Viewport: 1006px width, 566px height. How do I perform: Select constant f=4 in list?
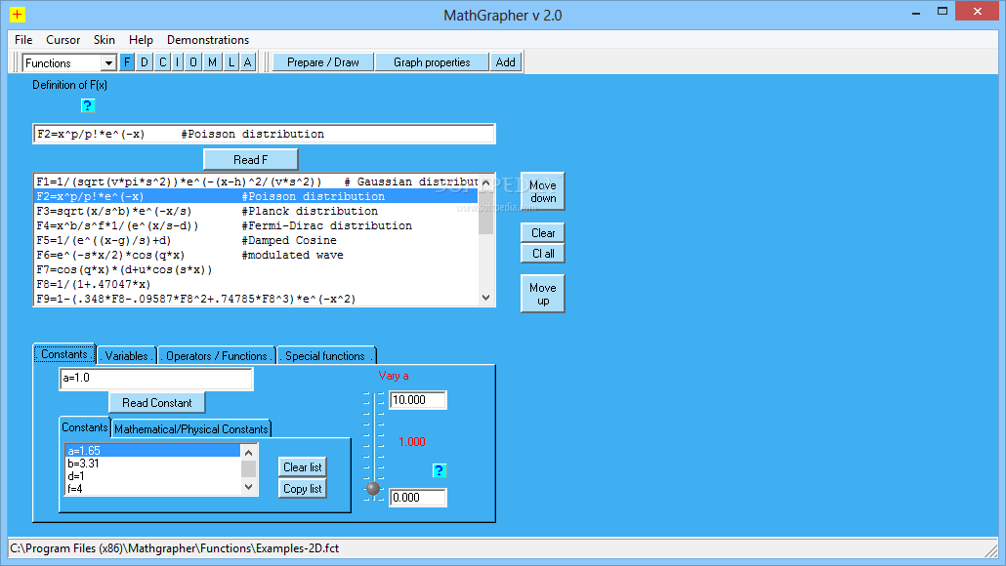point(152,489)
